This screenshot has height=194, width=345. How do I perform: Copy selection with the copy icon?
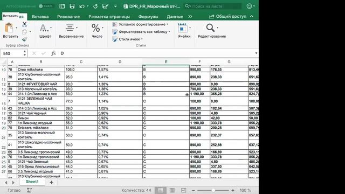point(24,32)
